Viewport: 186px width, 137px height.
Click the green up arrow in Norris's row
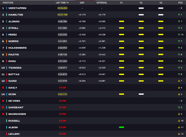179,41
